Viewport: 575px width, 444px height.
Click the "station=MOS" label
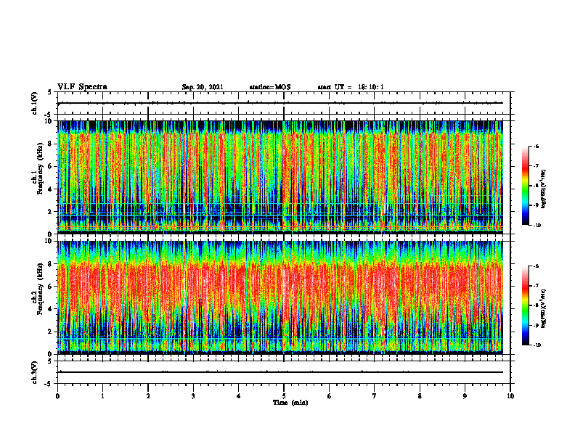point(270,87)
